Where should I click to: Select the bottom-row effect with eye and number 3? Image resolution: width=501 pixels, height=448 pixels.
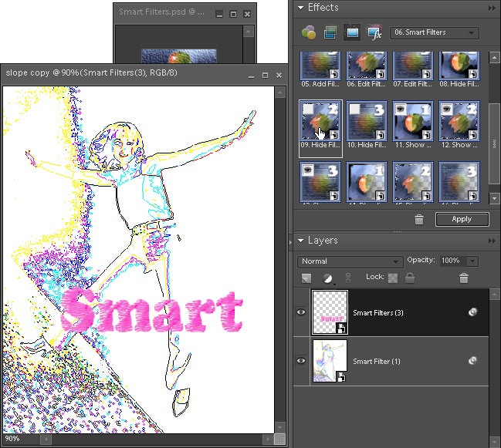[x=320, y=182]
